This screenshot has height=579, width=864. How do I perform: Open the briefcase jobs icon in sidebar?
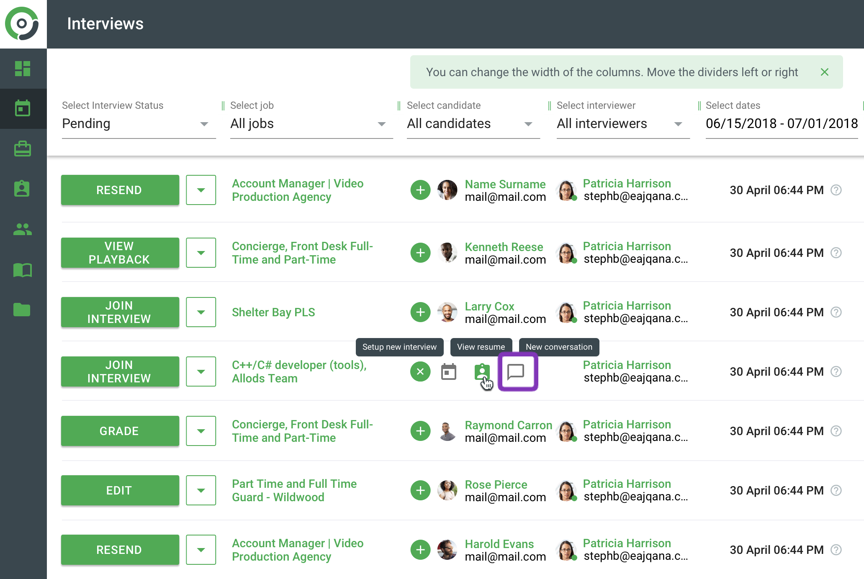click(x=23, y=149)
